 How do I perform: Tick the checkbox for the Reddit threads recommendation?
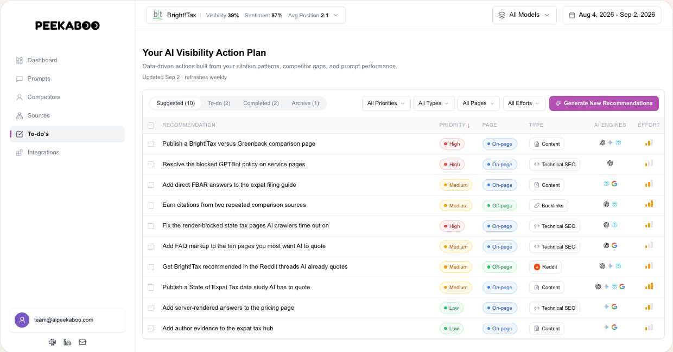tap(151, 267)
